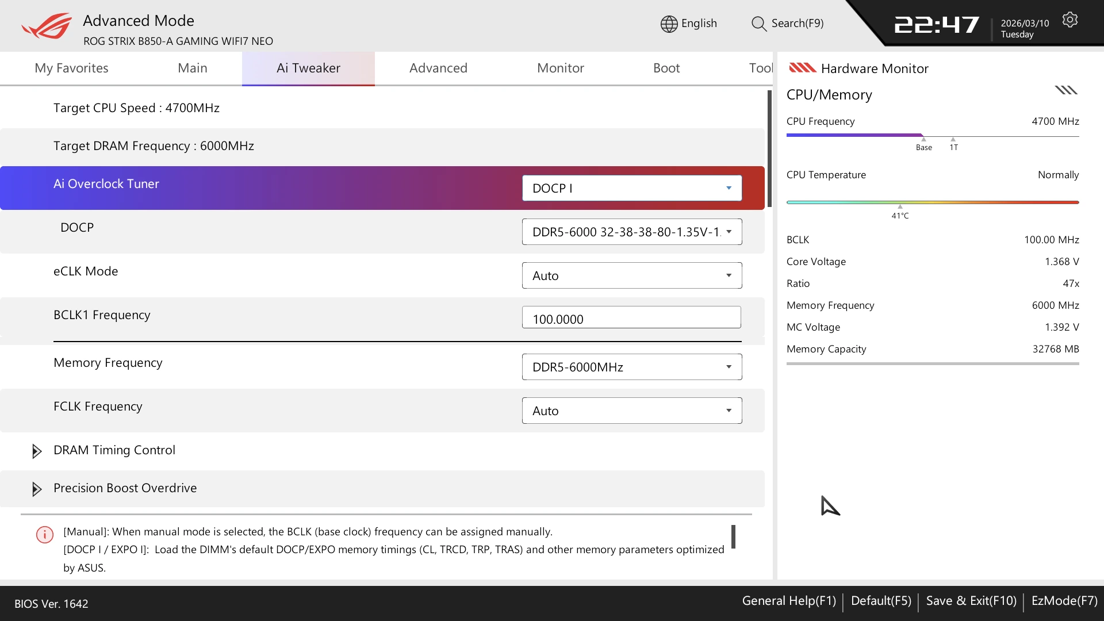Click the info icon in help area

pos(45,535)
